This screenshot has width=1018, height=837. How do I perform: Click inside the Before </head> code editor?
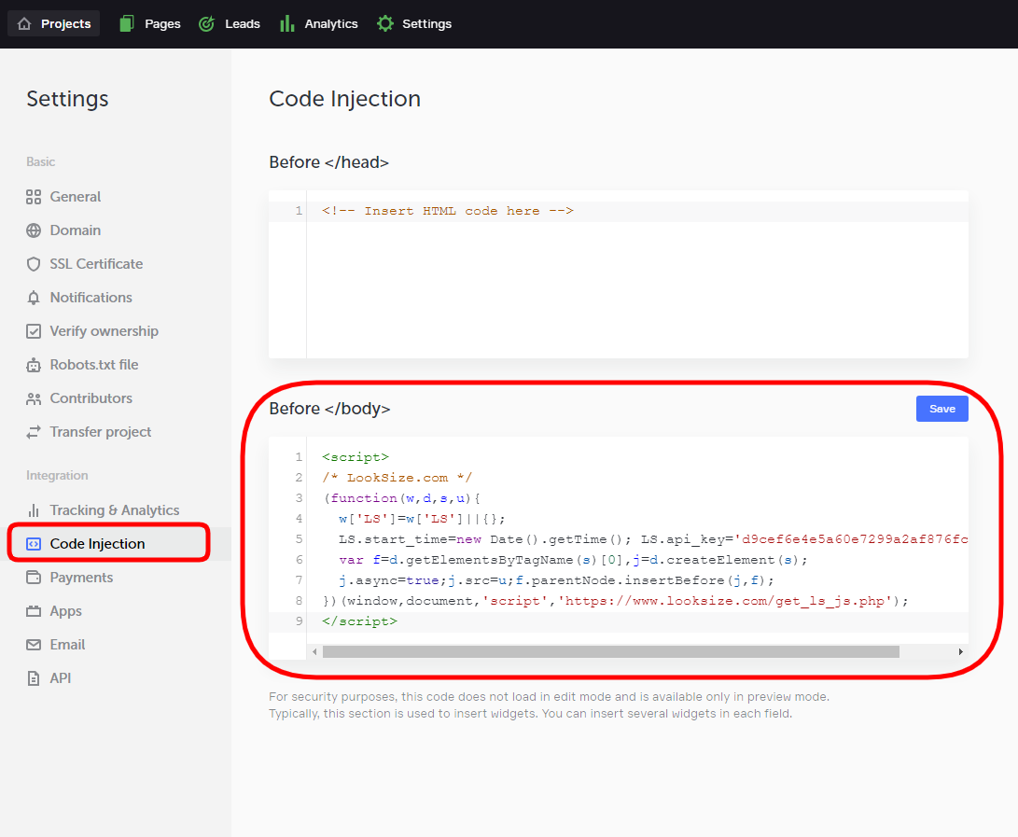pyautogui.click(x=619, y=274)
